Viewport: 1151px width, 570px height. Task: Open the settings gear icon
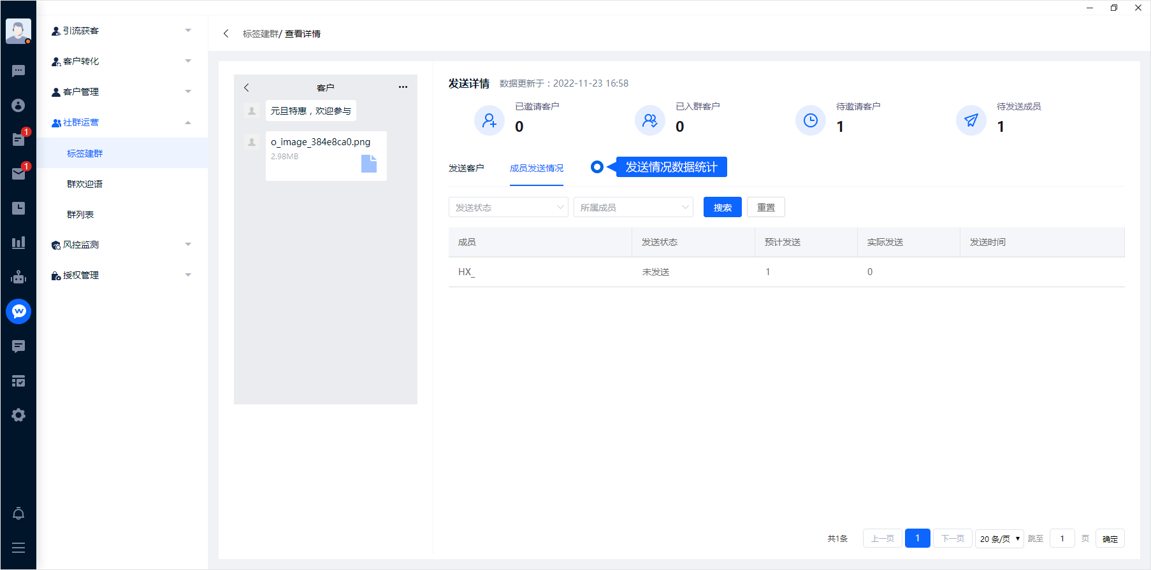(18, 415)
